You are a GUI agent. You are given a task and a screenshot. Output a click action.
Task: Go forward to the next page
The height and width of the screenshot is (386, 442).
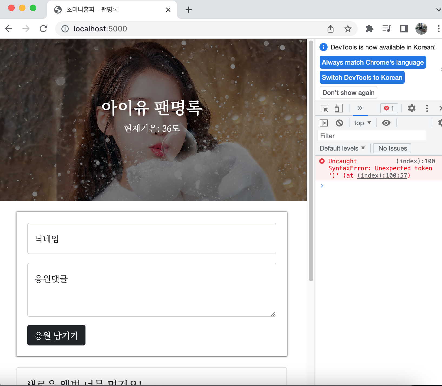click(x=26, y=29)
